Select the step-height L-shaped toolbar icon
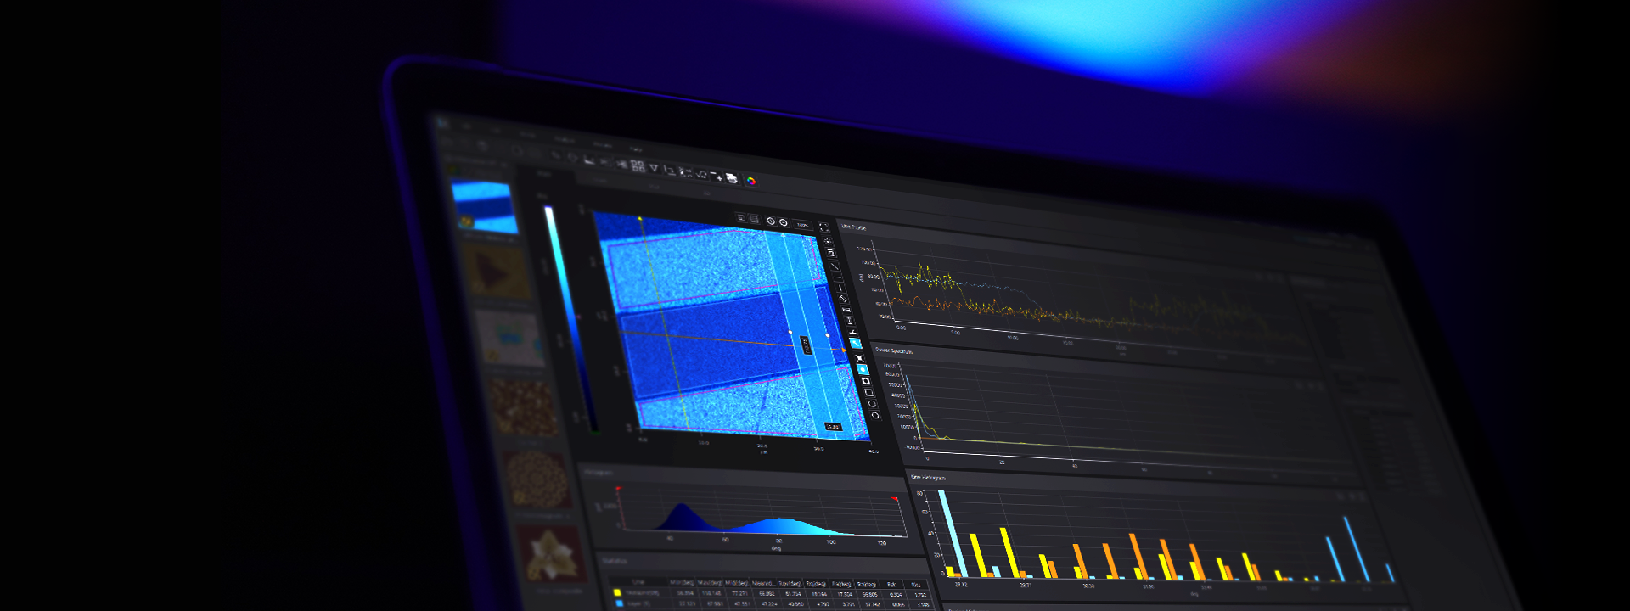1630x611 pixels. point(670,171)
